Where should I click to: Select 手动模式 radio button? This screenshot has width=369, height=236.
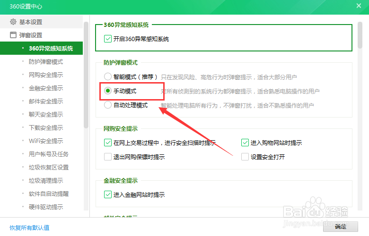(x=107, y=91)
